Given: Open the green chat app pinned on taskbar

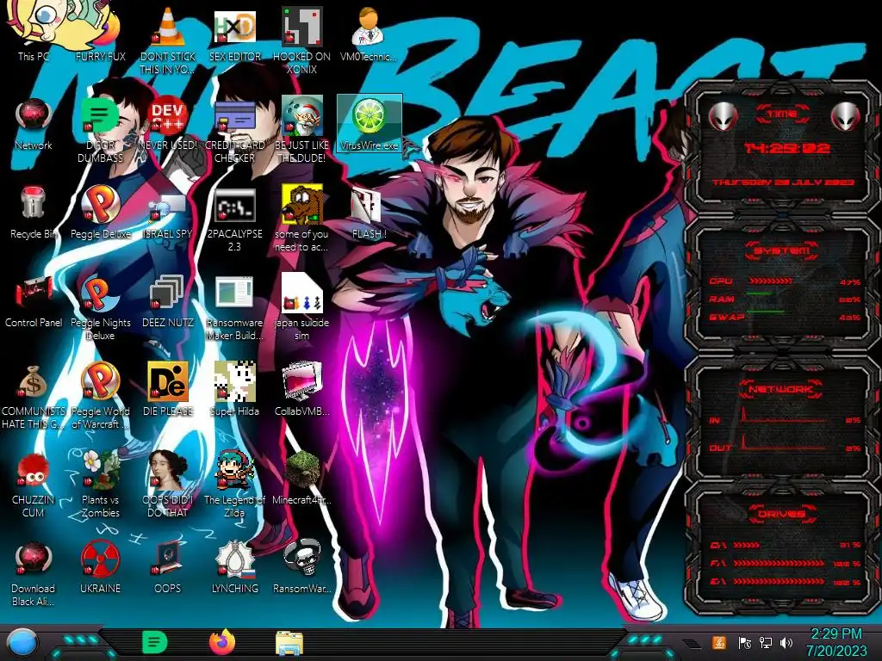Looking at the screenshot, I should tap(155, 642).
